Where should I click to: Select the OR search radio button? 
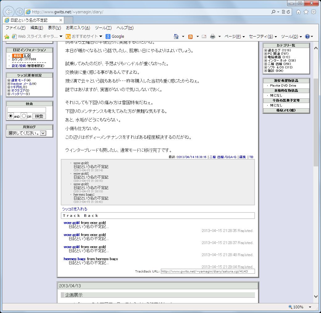(24, 116)
